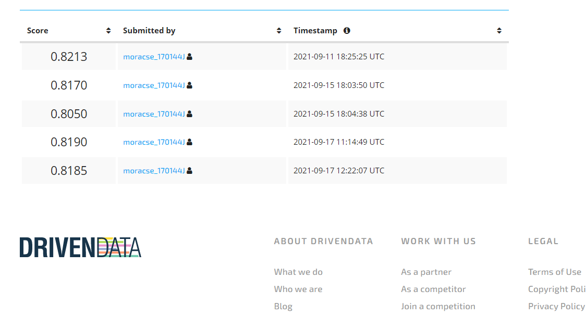586x329 pixels.
Task: Open the As a partner link
Action: [x=426, y=272]
